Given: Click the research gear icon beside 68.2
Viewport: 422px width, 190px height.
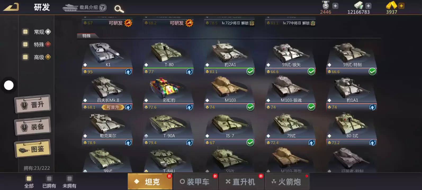Looking at the screenshot, I should click(x=189, y=23).
